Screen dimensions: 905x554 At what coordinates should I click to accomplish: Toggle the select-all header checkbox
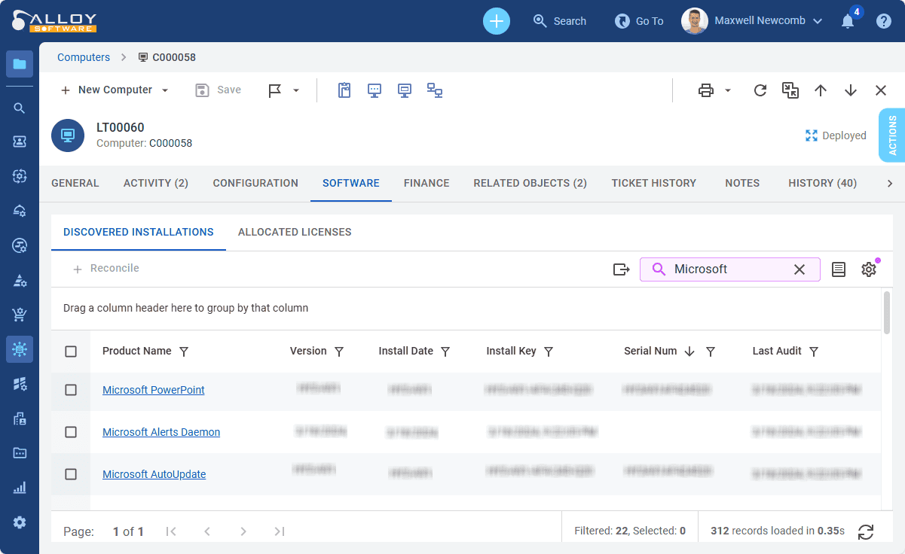coord(71,352)
